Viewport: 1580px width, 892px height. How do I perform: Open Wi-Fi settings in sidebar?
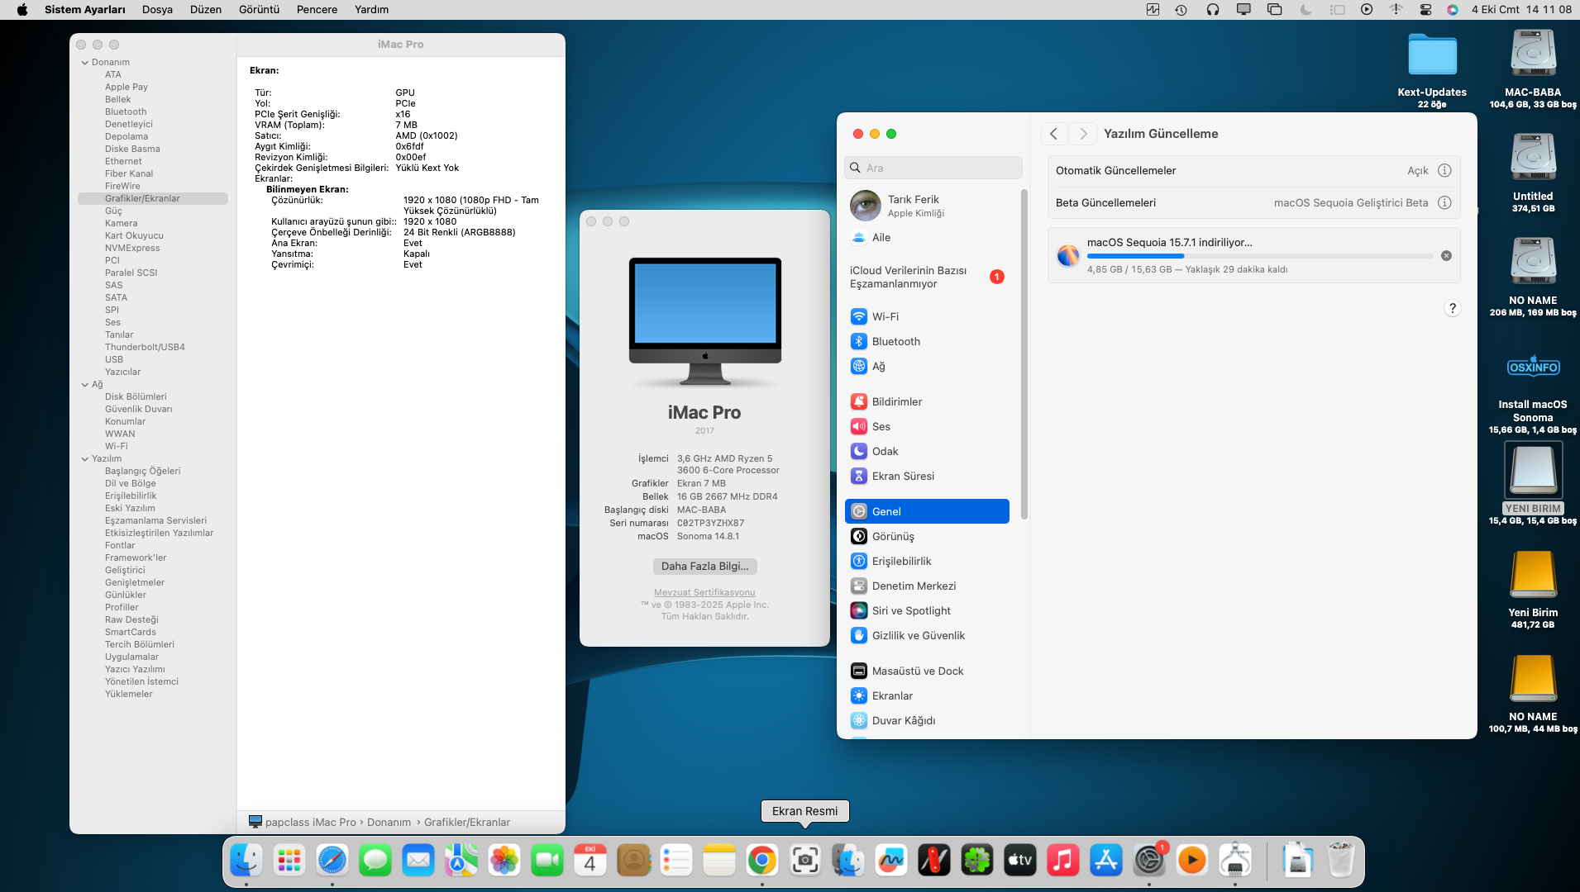point(885,316)
